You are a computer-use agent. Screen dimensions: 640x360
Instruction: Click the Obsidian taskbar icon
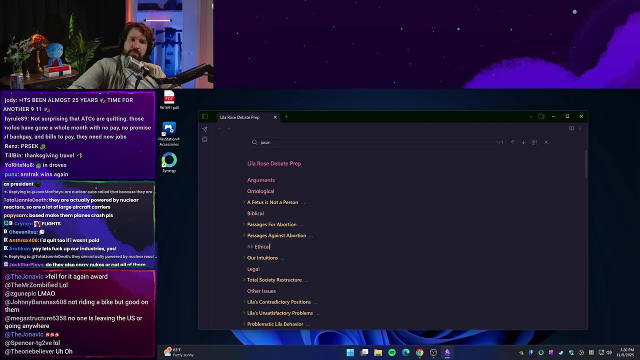point(447,352)
